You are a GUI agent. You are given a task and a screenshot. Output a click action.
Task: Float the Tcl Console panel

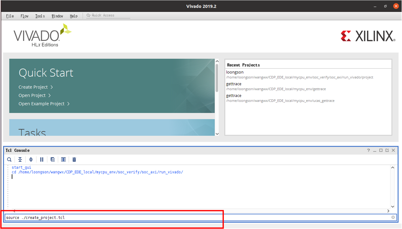pos(387,150)
